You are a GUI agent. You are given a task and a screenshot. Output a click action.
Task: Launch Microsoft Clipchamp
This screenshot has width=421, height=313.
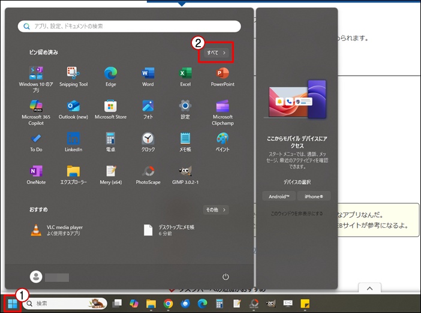[222, 112]
